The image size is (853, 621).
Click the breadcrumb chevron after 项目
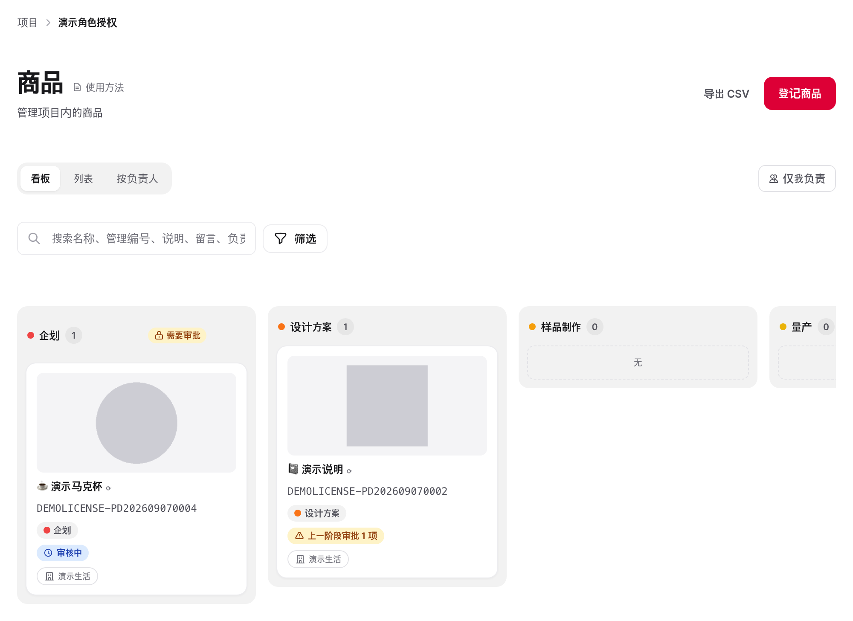click(48, 23)
